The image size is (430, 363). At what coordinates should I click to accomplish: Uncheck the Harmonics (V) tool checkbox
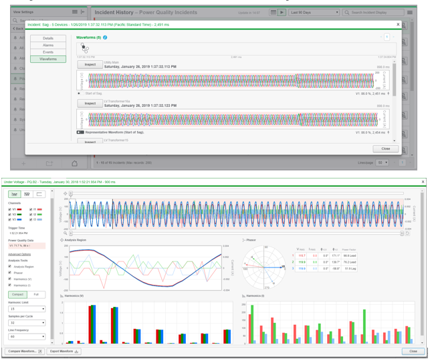pos(10,279)
